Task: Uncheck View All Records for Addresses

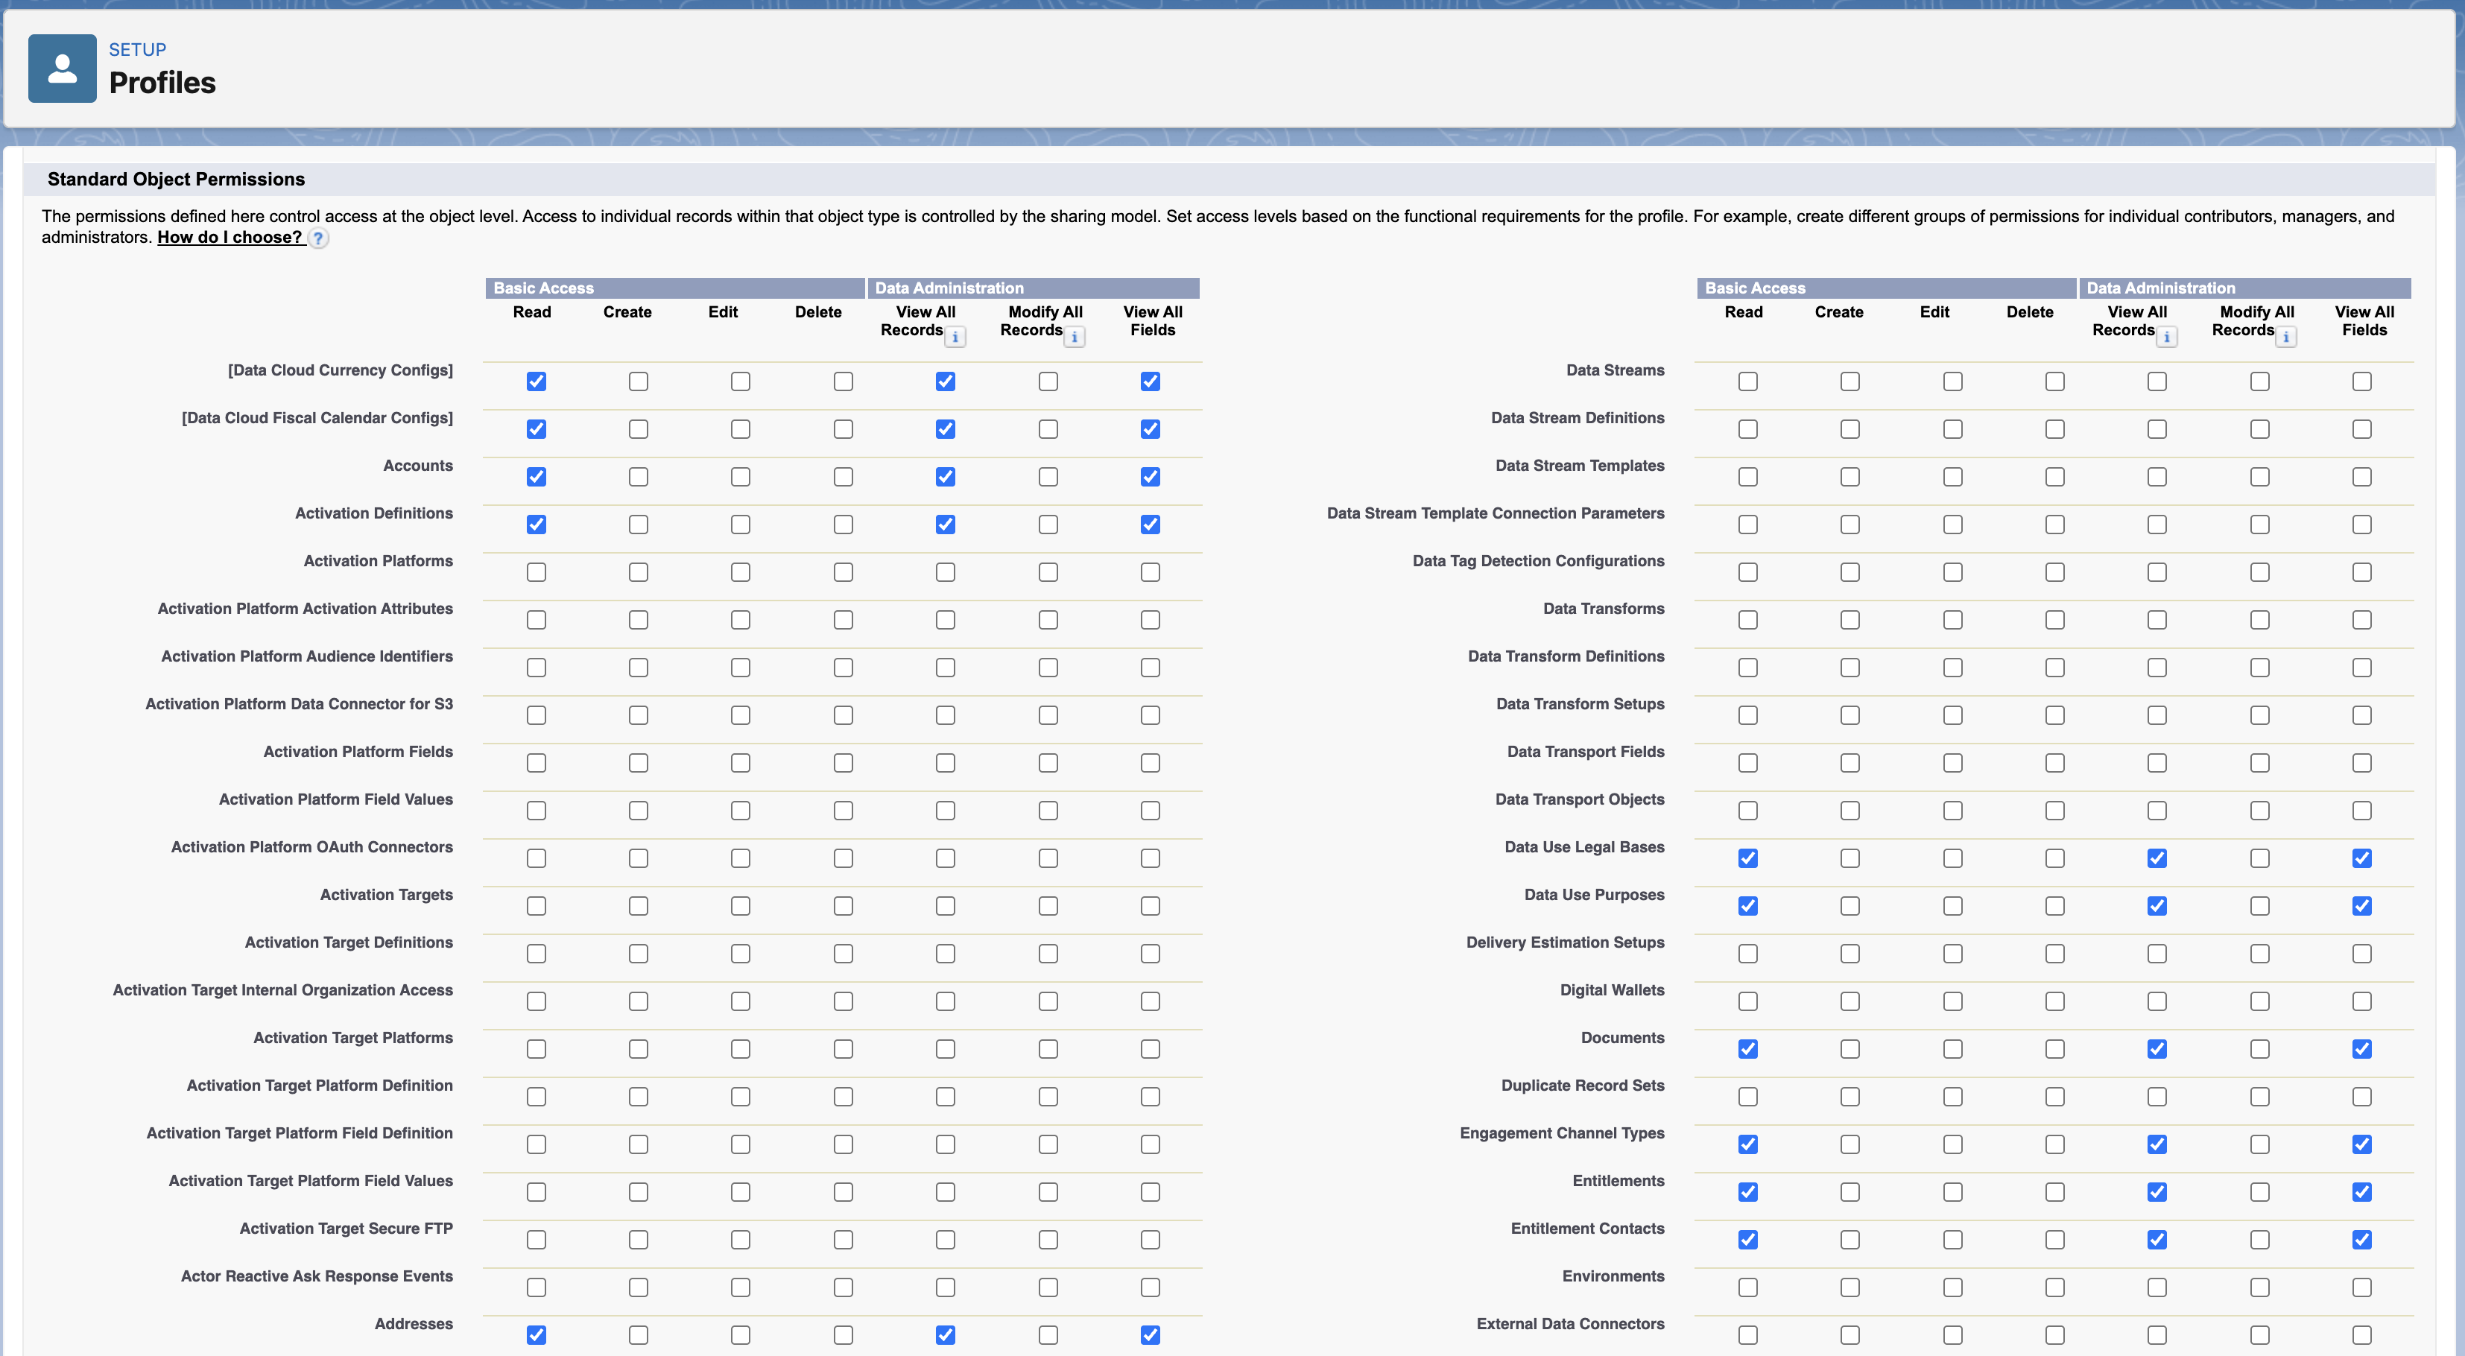Action: (x=946, y=1335)
